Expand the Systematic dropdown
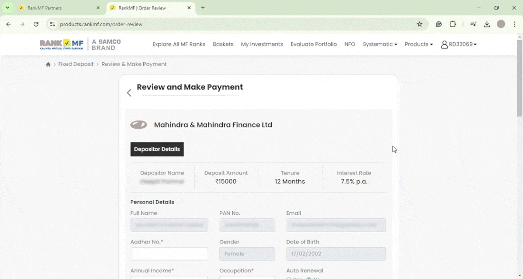The image size is (523, 279). [x=380, y=44]
